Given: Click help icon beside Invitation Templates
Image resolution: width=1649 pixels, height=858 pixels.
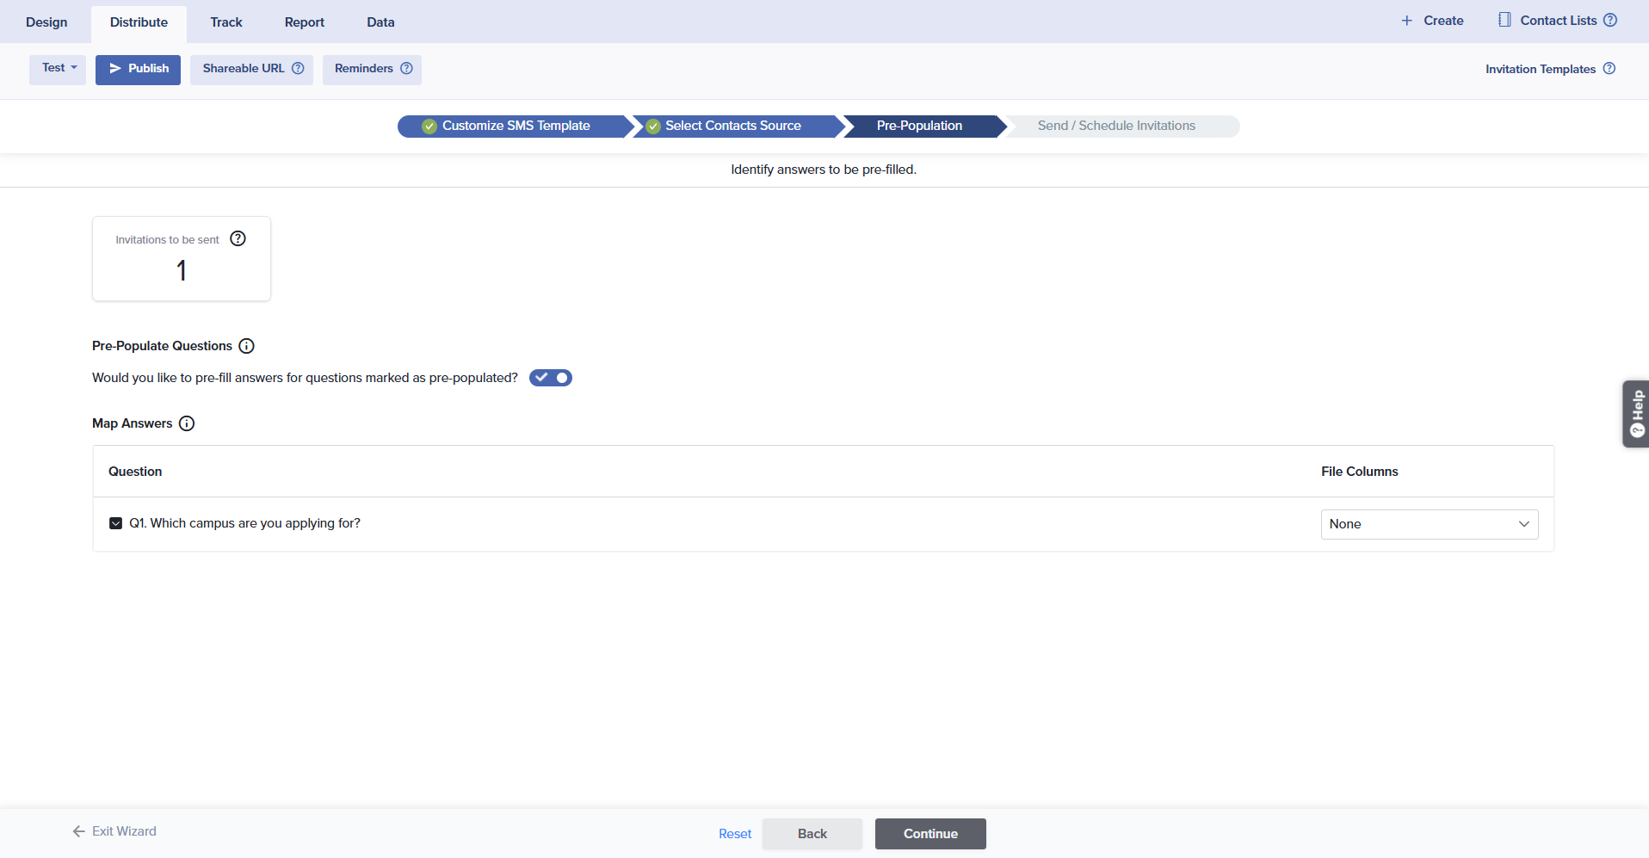Looking at the screenshot, I should click(1609, 69).
